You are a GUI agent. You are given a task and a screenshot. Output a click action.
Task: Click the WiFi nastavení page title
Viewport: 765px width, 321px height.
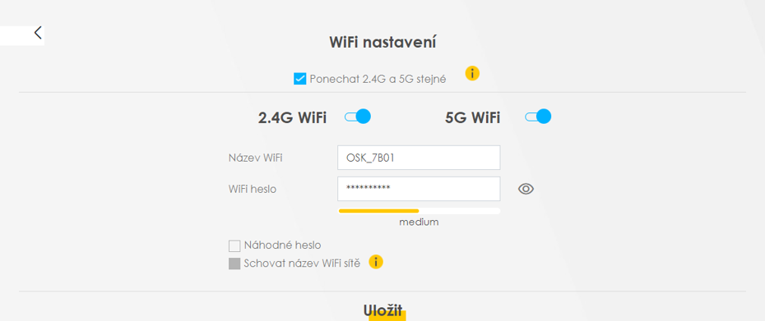382,43
